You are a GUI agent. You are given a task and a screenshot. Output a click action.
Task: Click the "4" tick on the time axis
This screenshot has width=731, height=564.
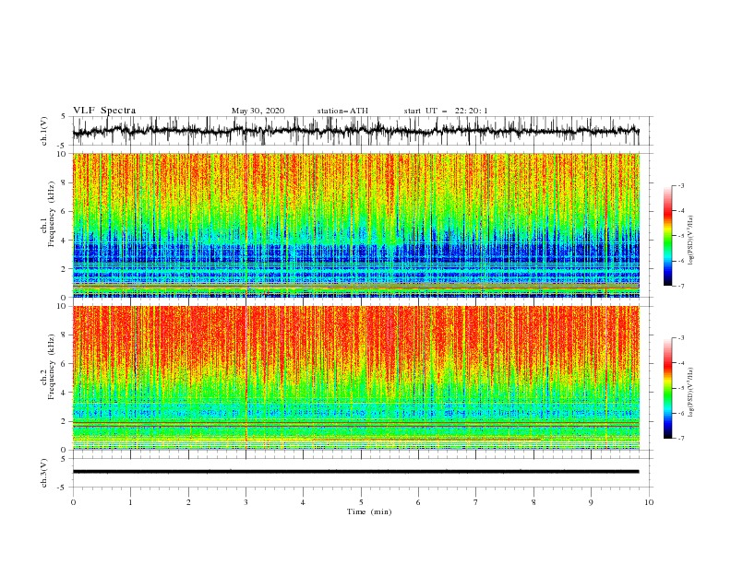pos(303,502)
